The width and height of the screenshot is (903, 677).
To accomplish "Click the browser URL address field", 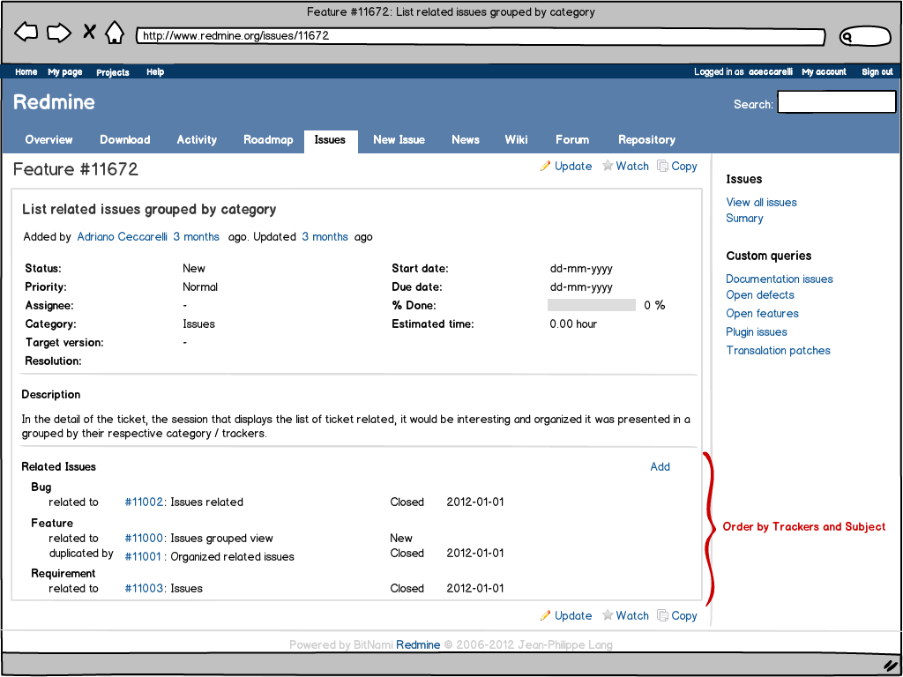I will point(481,35).
